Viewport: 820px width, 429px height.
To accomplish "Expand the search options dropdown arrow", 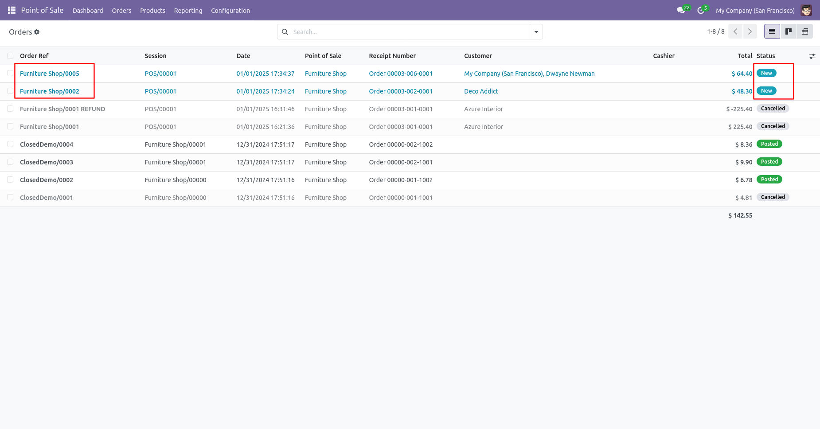I will (536, 32).
